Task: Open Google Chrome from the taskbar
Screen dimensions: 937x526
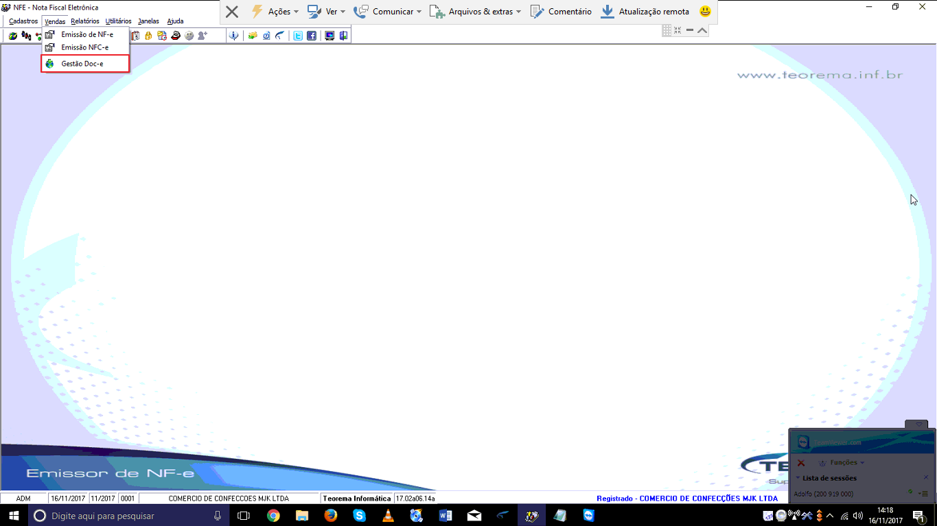Action: point(273,516)
